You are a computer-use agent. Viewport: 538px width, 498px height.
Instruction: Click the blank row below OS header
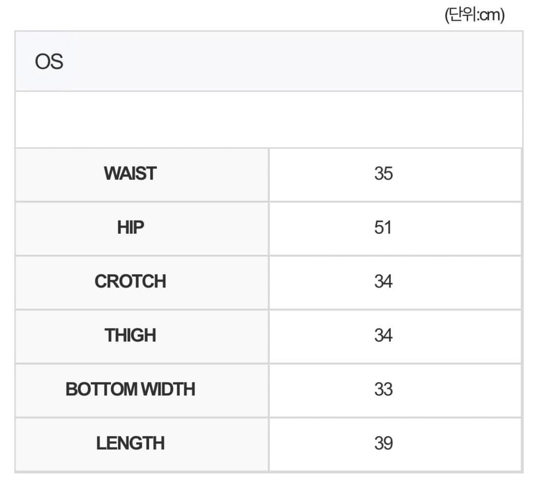point(268,119)
